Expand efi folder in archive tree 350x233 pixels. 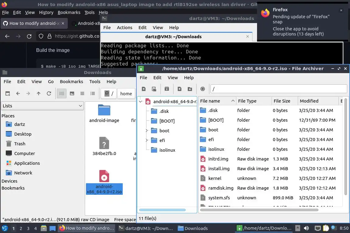tap(147, 140)
